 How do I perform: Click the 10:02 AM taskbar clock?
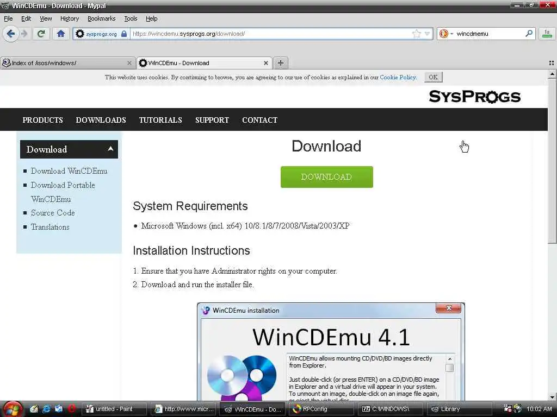coord(539,409)
